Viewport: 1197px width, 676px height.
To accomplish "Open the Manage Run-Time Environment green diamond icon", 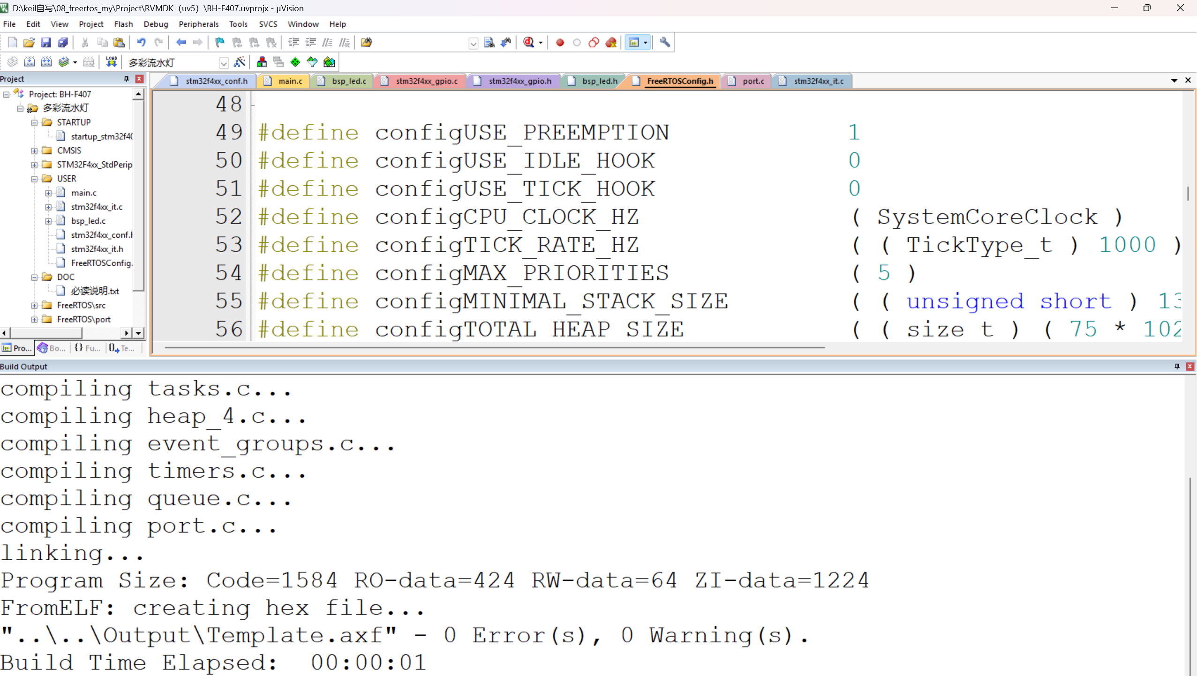I will point(295,62).
